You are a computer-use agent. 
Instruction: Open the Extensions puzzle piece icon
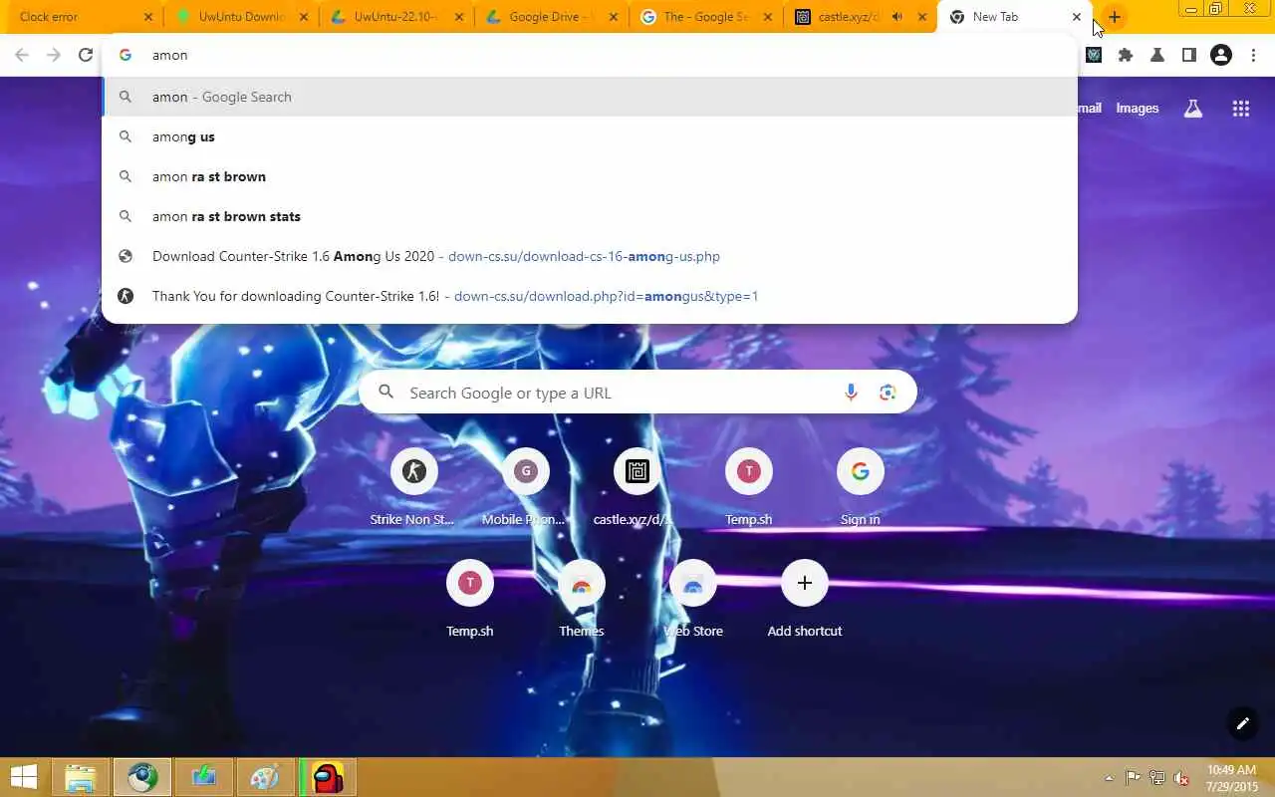tap(1126, 56)
